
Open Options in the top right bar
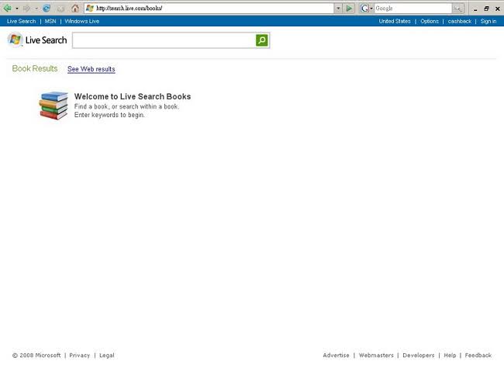430,21
